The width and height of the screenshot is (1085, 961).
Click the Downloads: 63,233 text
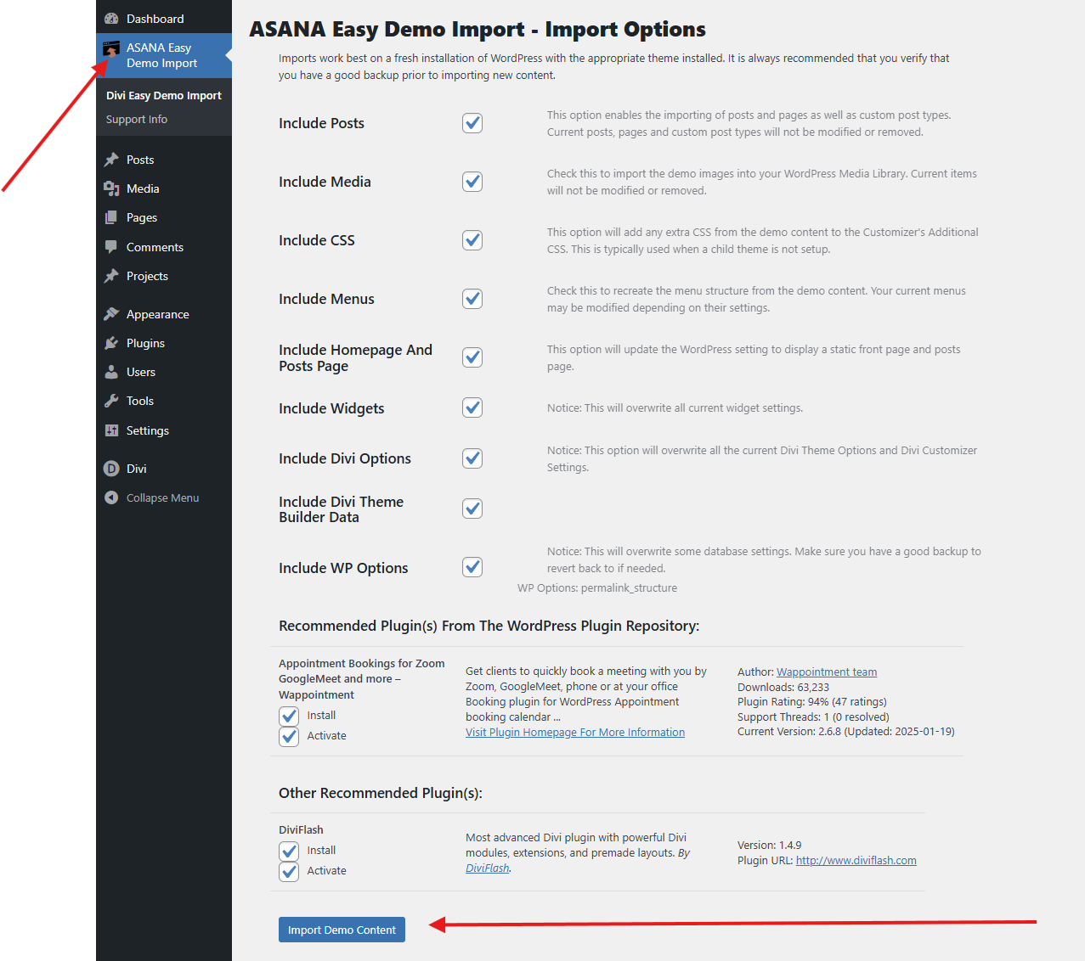point(783,688)
